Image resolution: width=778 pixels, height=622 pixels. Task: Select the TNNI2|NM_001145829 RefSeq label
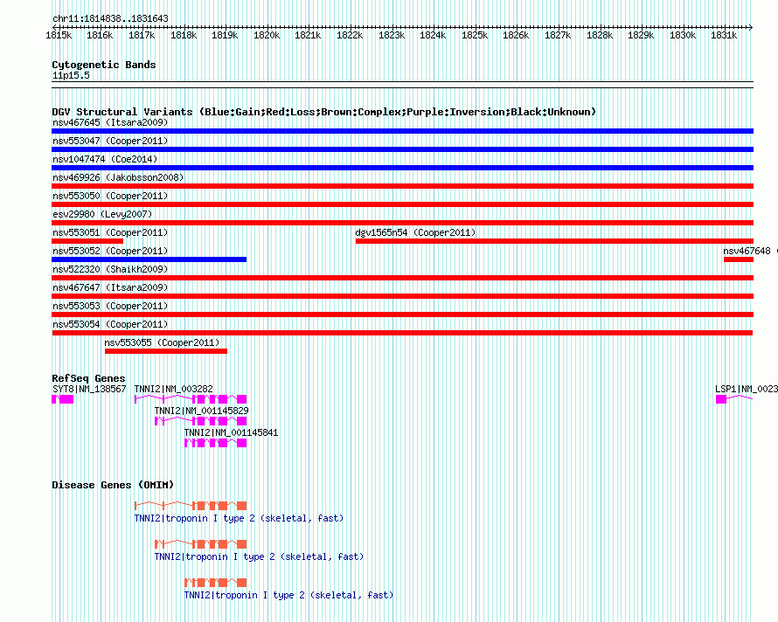tap(201, 411)
